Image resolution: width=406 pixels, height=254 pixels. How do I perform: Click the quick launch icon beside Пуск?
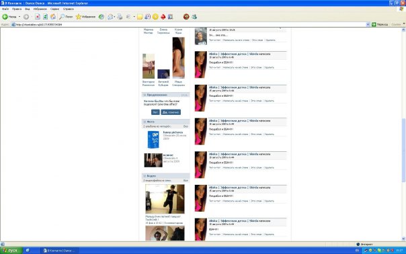pyautogui.click(x=28, y=251)
